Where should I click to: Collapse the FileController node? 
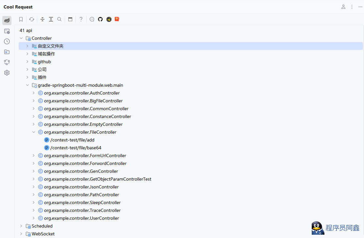pyautogui.click(x=33, y=132)
